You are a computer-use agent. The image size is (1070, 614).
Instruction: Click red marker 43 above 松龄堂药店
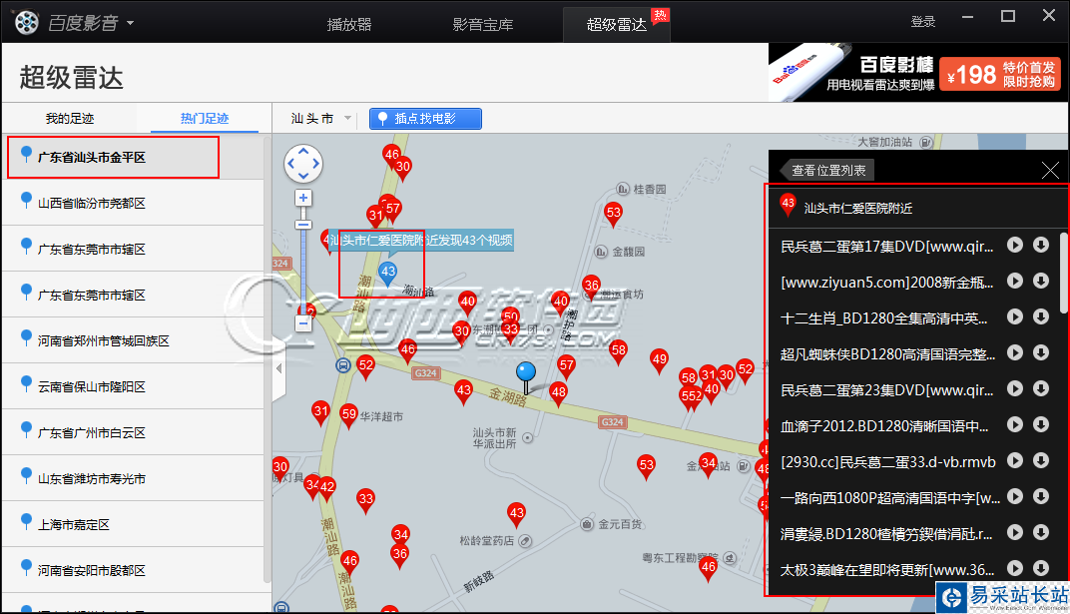pyautogui.click(x=517, y=514)
